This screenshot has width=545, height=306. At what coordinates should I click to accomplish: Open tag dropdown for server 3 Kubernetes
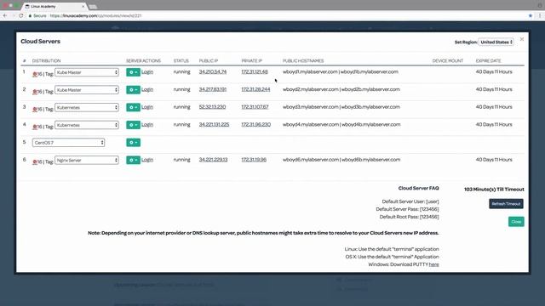(87, 108)
